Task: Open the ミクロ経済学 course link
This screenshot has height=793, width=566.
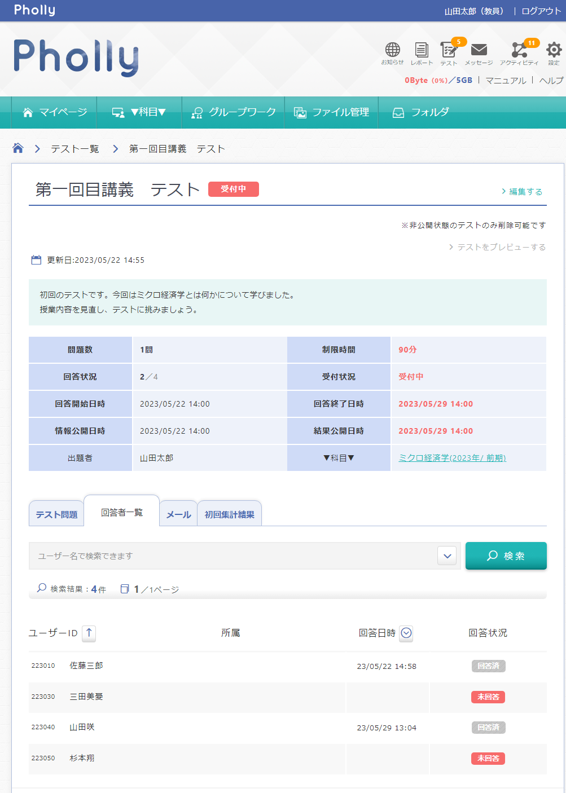Action: (452, 458)
